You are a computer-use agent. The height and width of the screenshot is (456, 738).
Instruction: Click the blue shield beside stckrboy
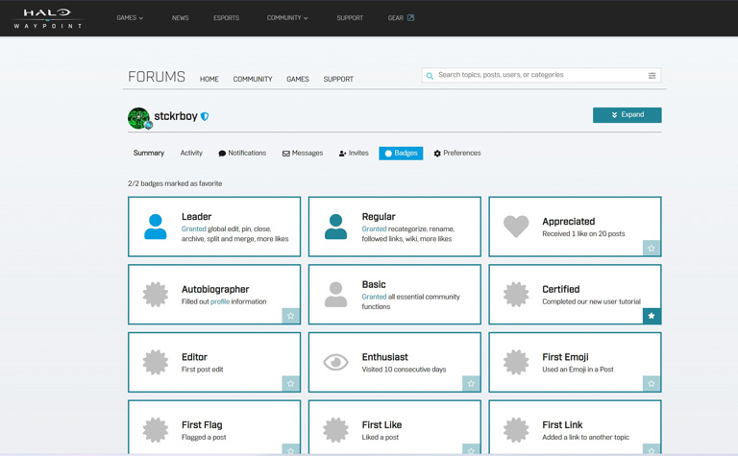205,116
